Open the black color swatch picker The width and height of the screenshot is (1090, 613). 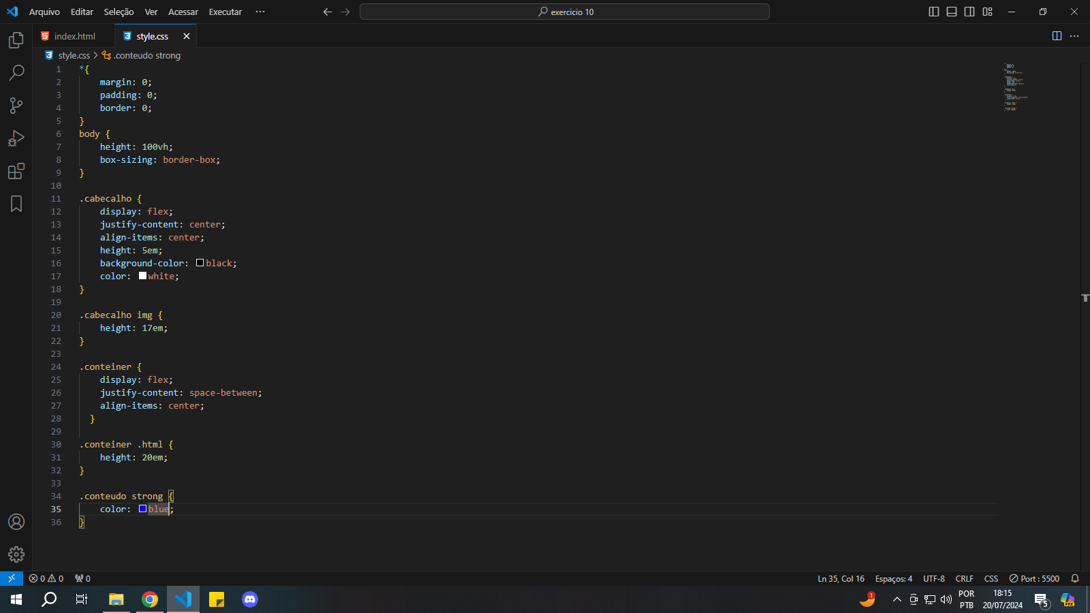coord(200,263)
